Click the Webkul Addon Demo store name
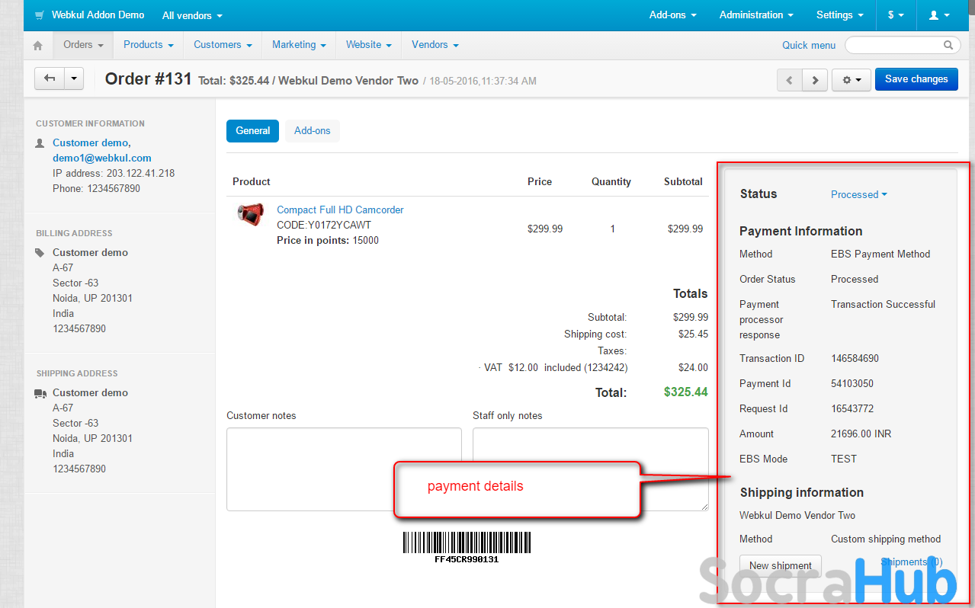Image resolution: width=975 pixels, height=608 pixels. [98, 15]
